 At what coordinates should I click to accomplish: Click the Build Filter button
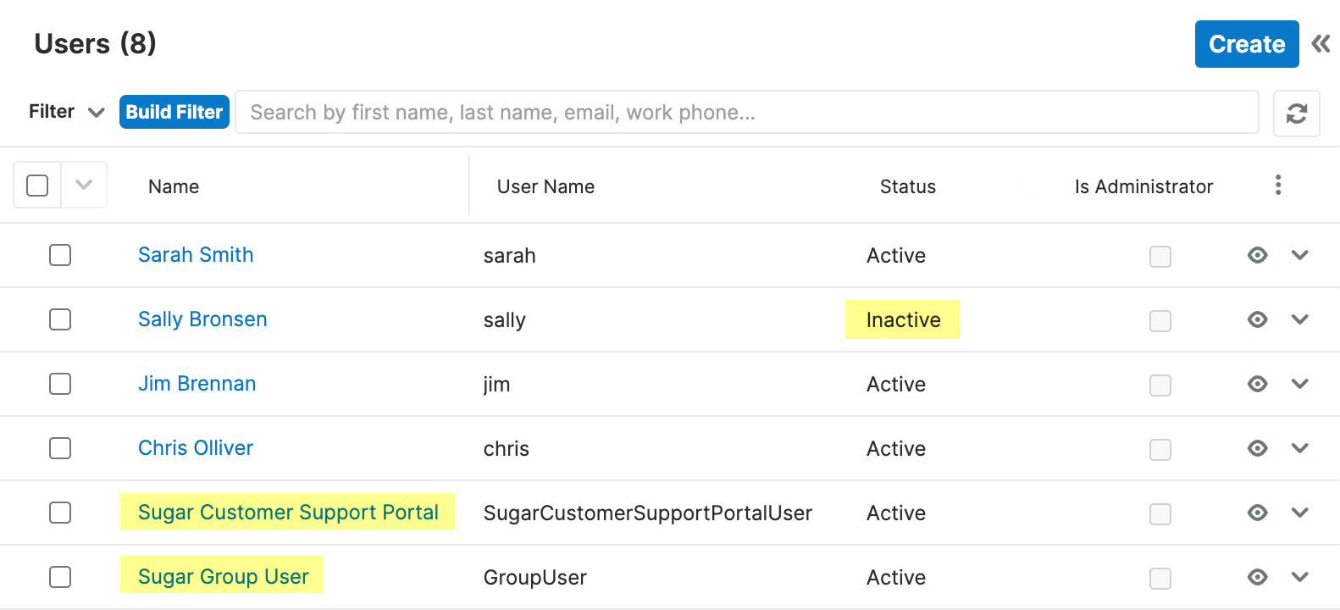[174, 112]
